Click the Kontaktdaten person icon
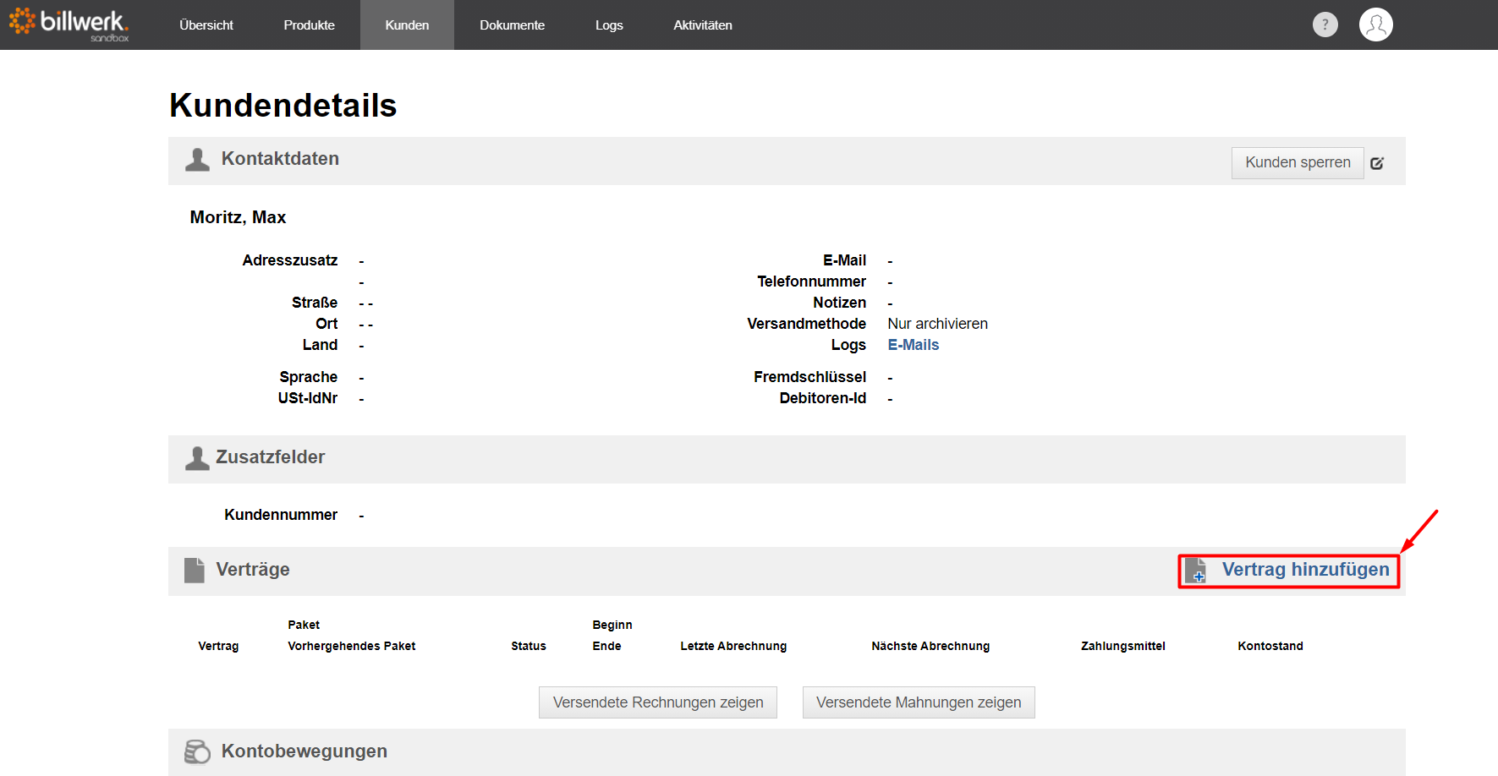 pos(197,160)
